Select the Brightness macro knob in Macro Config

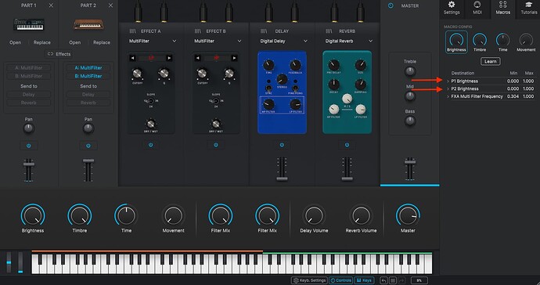tap(456, 41)
